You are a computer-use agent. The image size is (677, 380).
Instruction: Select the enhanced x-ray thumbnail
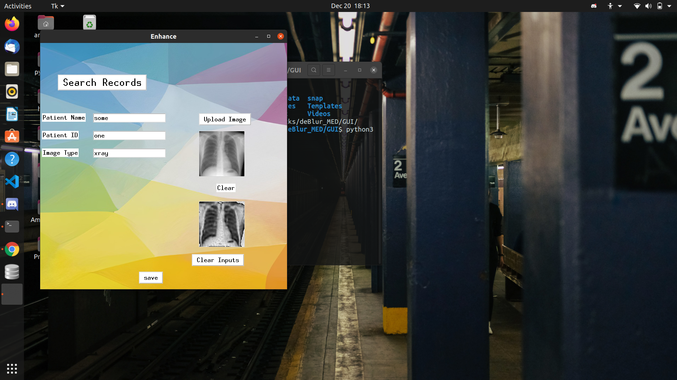coord(221,224)
